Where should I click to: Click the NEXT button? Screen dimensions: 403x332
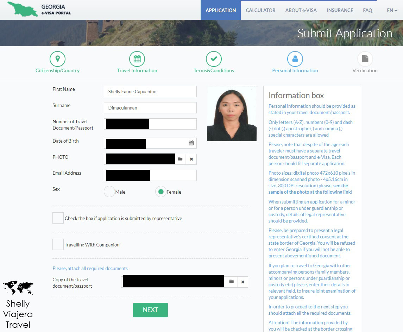150,310
